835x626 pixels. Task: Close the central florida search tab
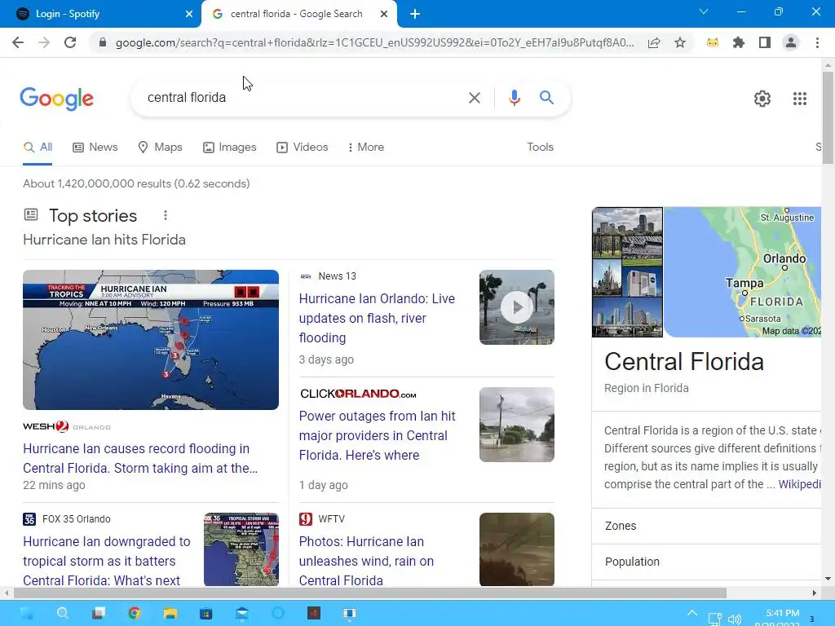384,14
